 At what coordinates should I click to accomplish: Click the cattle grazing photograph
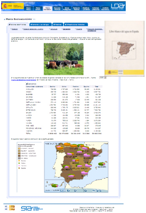64,59
